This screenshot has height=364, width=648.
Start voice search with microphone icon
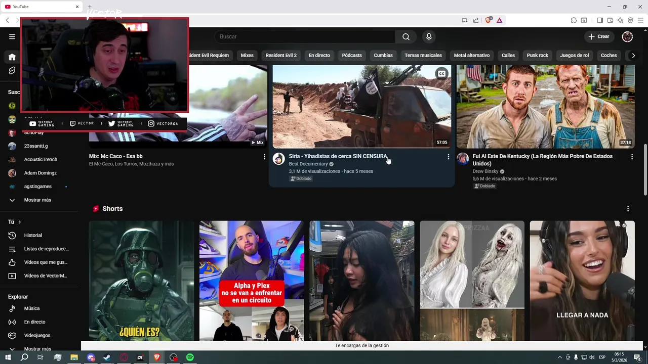[429, 36]
